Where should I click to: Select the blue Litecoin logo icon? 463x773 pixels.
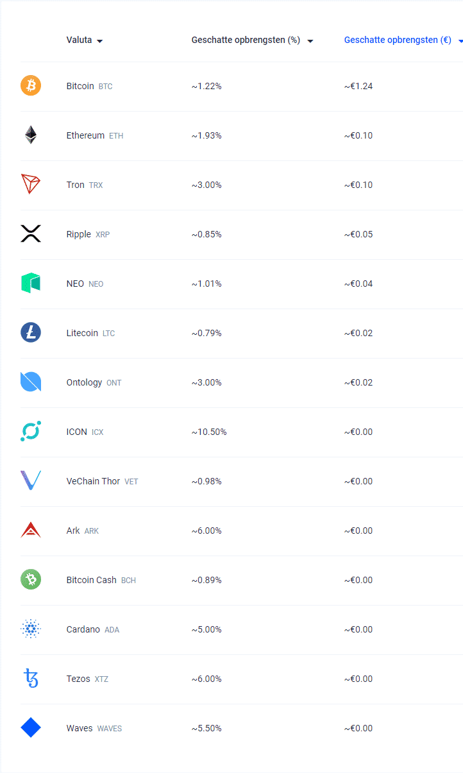click(31, 332)
